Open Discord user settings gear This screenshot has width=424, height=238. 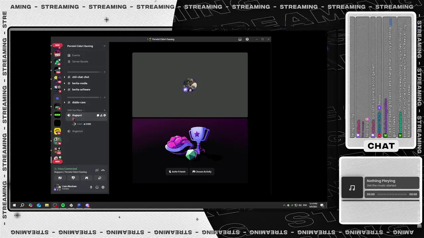point(103,187)
